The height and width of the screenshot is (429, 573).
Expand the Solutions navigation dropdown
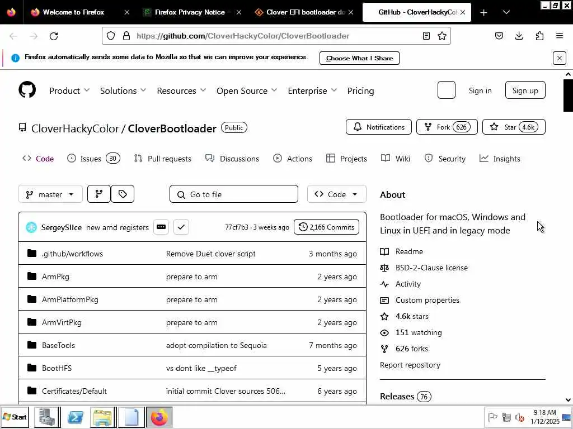123,91
